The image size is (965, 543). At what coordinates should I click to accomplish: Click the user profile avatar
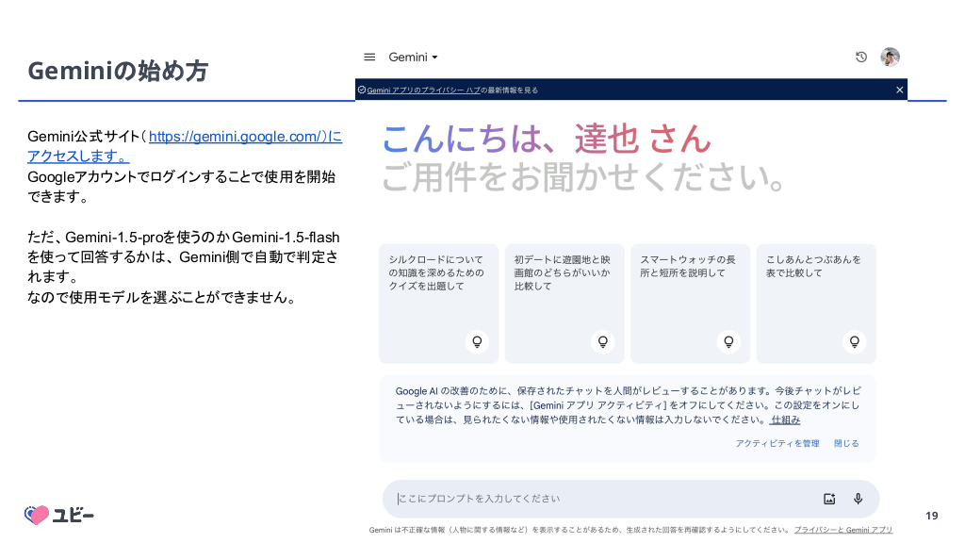point(890,58)
